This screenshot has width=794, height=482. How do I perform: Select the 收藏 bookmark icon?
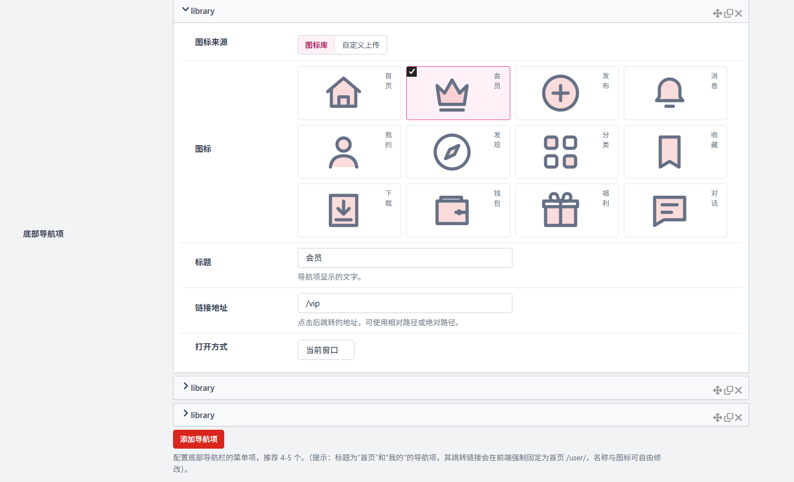[x=675, y=152]
